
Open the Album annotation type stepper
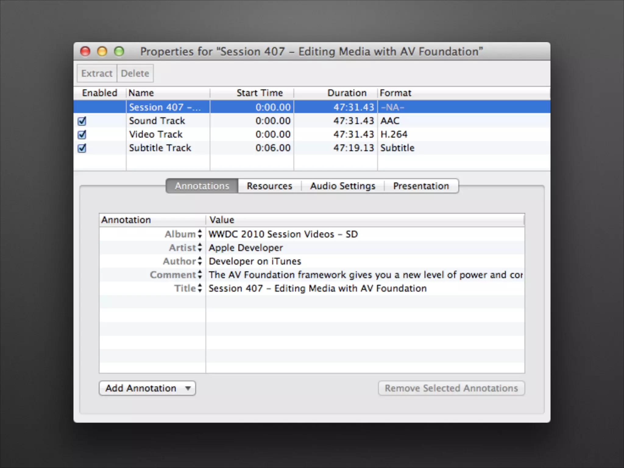200,234
